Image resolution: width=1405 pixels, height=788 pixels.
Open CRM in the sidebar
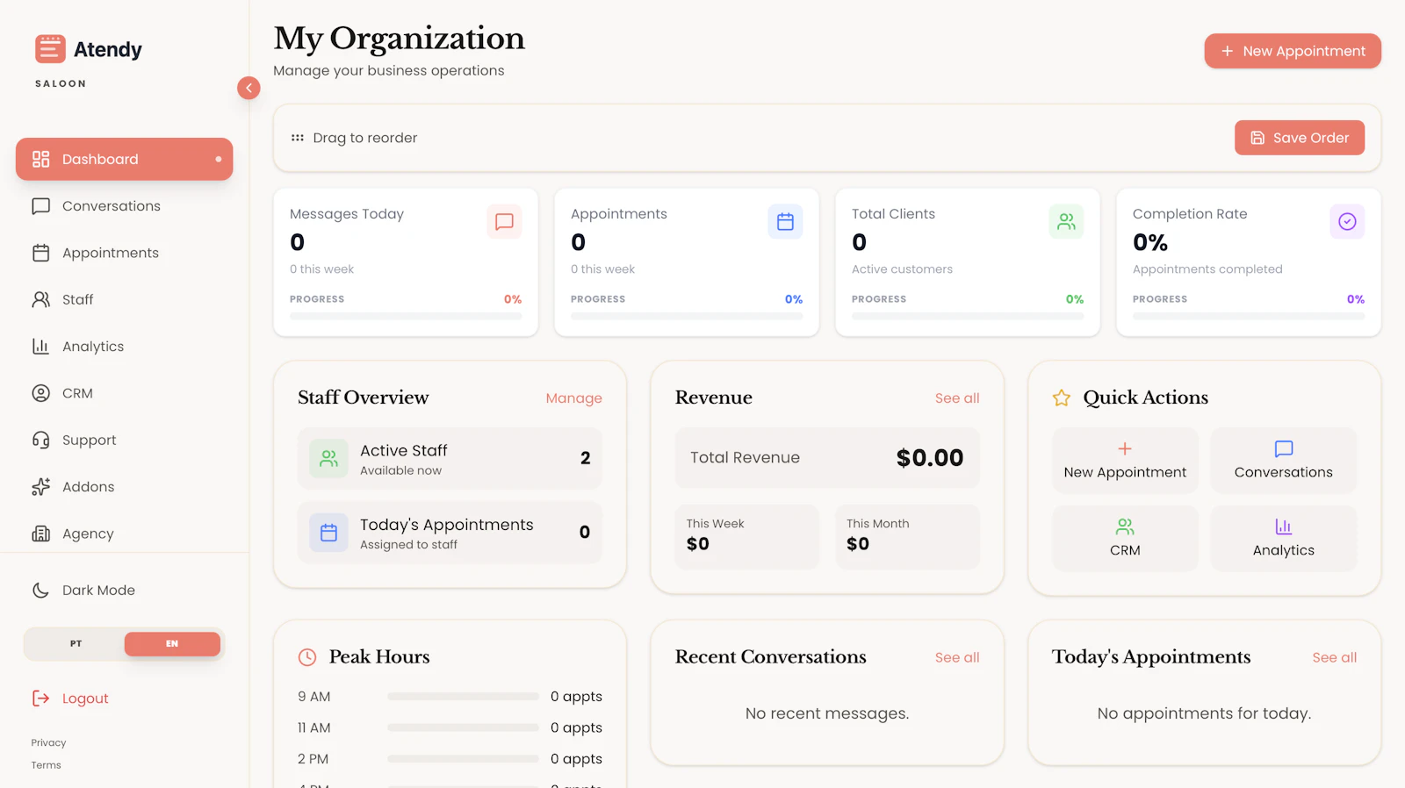[124, 393]
